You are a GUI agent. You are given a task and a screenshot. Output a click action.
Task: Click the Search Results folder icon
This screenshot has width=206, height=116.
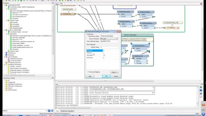[6, 90]
